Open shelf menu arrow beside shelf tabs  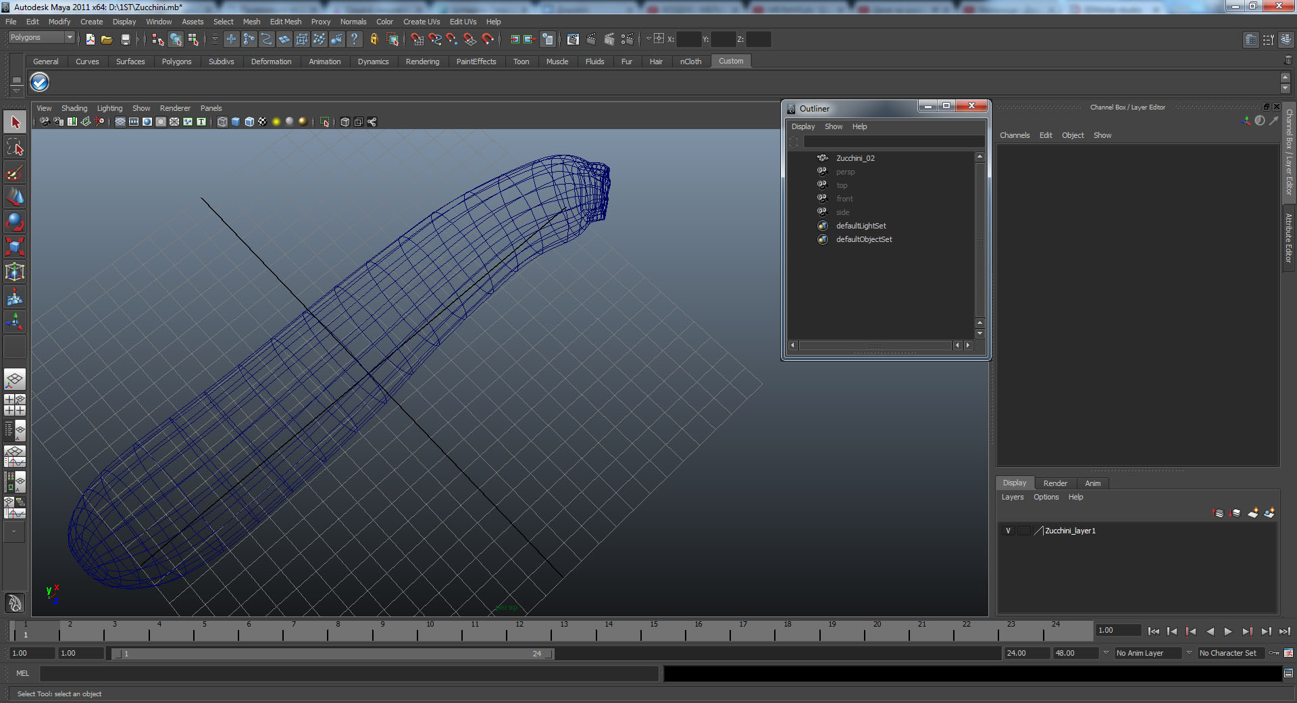[x=17, y=90]
